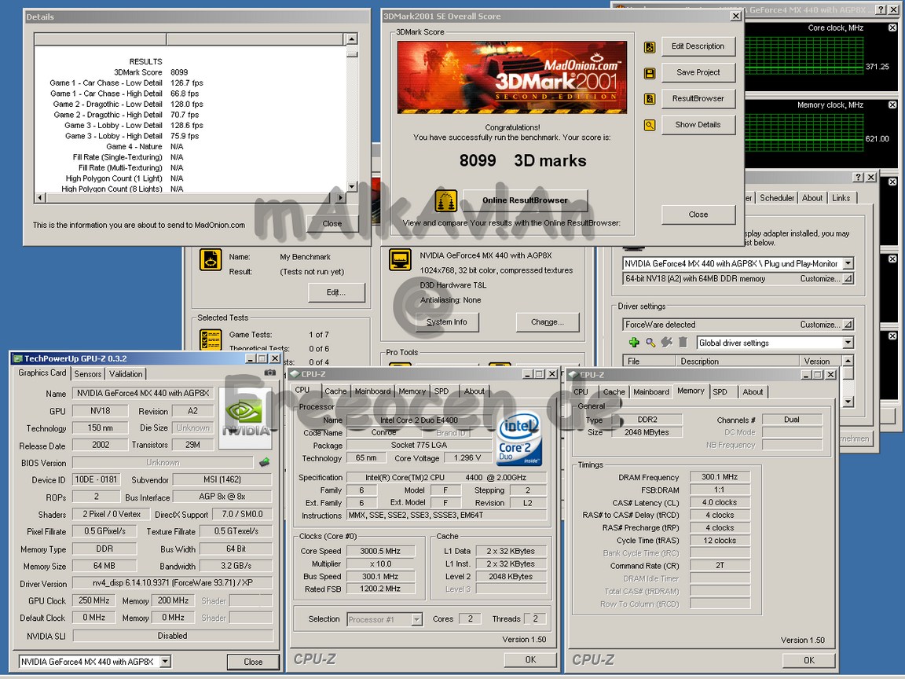Click the Intel Core 2 Duo logo in CPU-Z
Viewport: 905px width, 679px height.
click(x=518, y=439)
